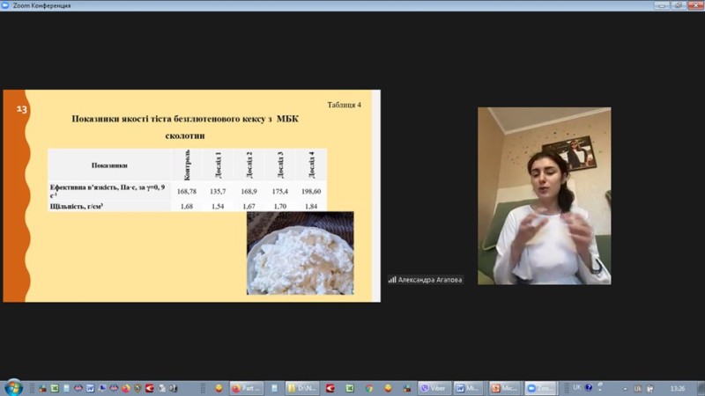The width and height of the screenshot is (705, 396).
Task: Click the density value 1,68
Action: click(x=187, y=207)
